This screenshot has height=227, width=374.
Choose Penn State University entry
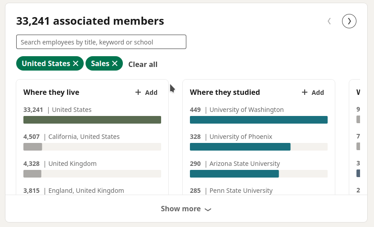[231, 191]
